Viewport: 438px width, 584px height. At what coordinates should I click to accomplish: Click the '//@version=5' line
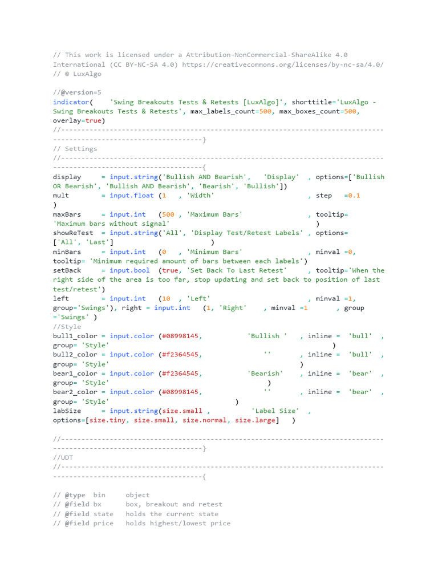pos(77,92)
